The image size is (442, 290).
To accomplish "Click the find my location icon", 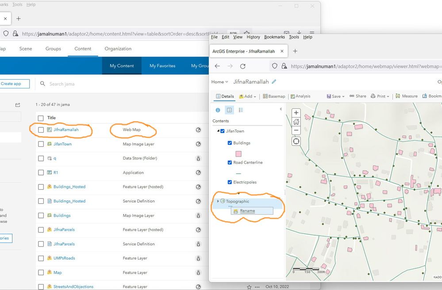I will pyautogui.click(x=296, y=141).
